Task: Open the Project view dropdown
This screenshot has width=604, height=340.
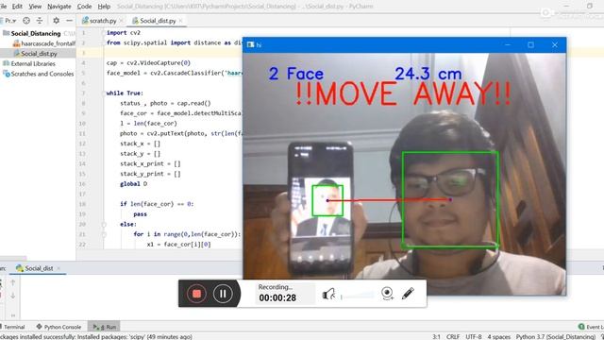Action: point(10,21)
